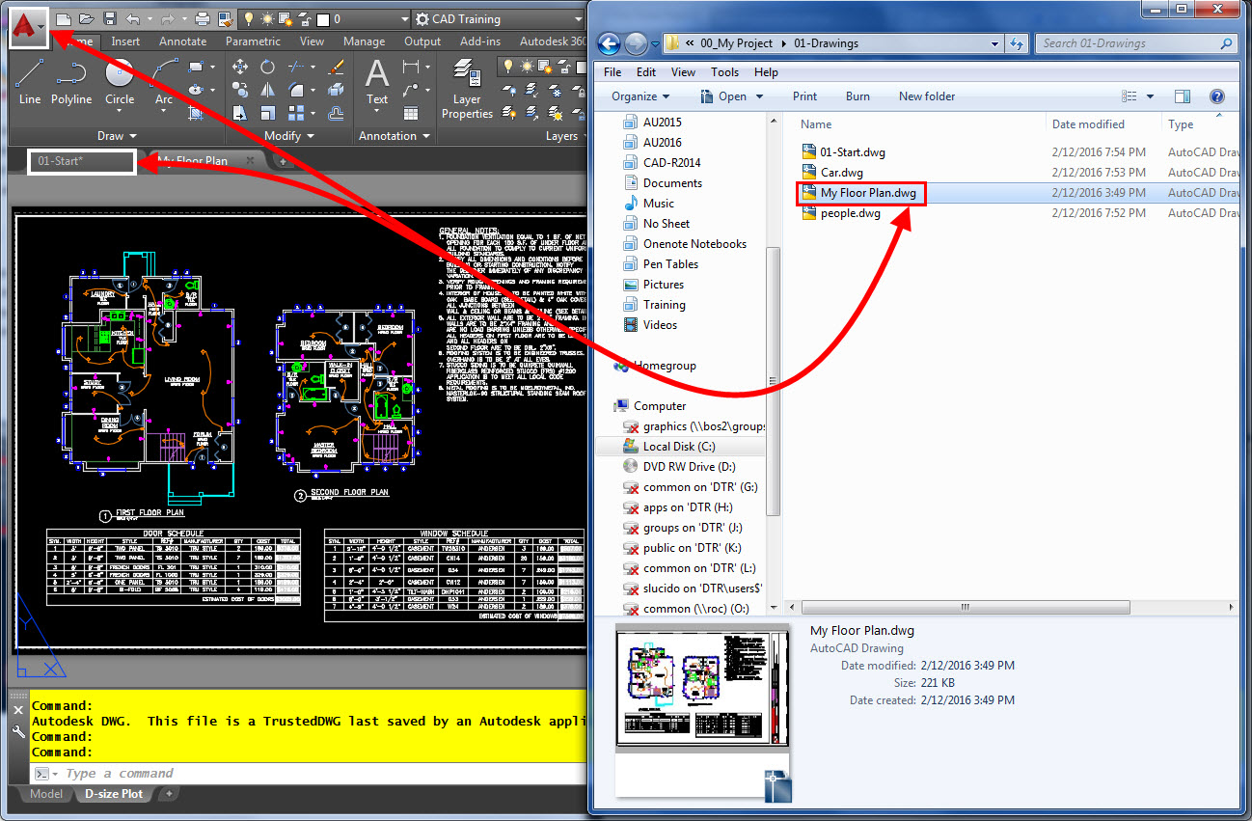This screenshot has height=821, width=1252.
Task: Select the Copy tool in Modify panel
Action: (240, 90)
